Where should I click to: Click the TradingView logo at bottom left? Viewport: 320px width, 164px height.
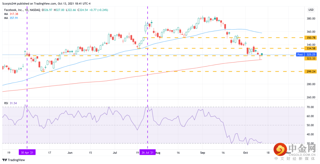click(x=13, y=160)
